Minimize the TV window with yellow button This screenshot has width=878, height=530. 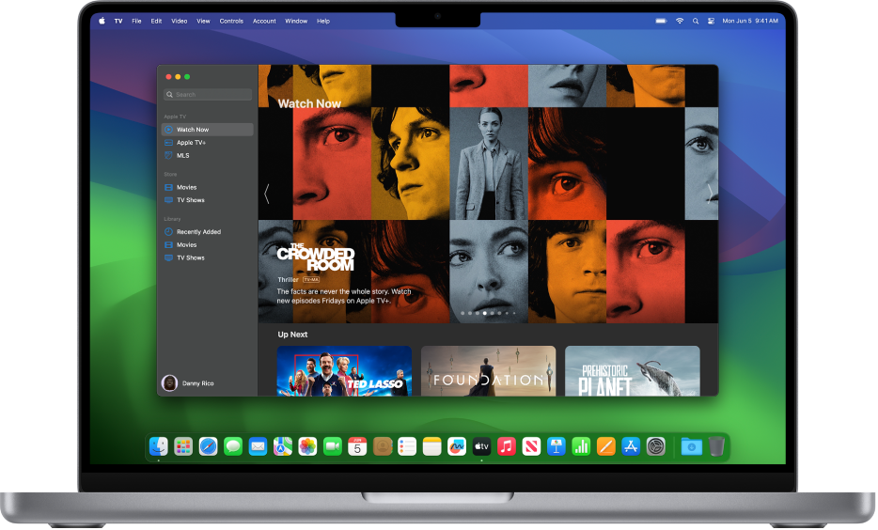[x=178, y=77]
